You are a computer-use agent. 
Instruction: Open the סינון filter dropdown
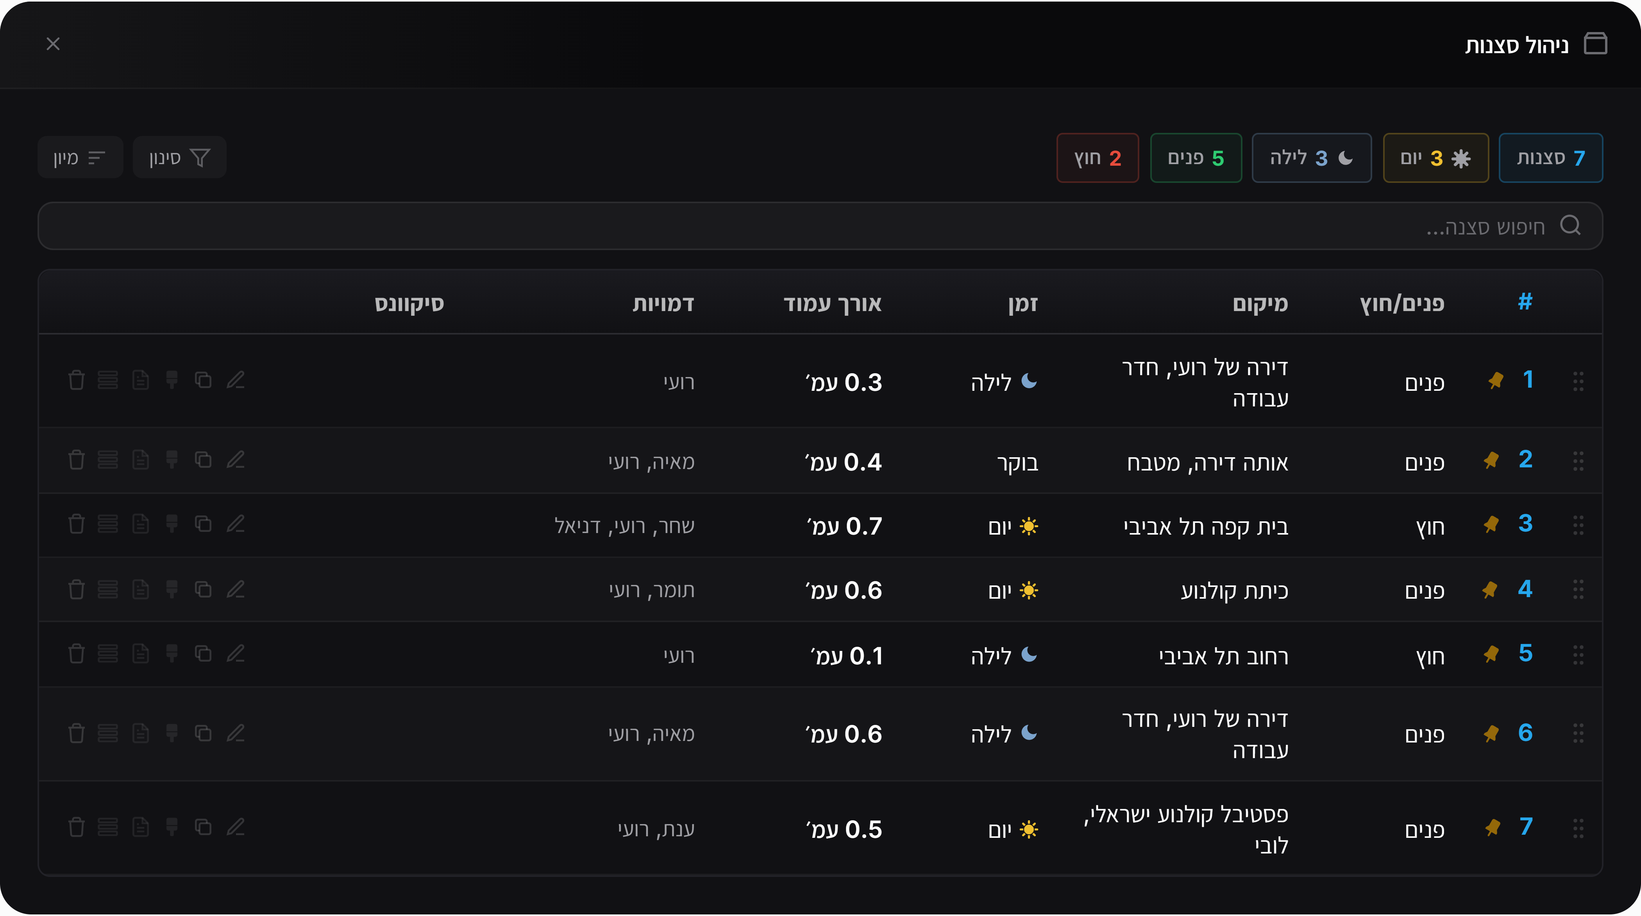[x=180, y=157]
